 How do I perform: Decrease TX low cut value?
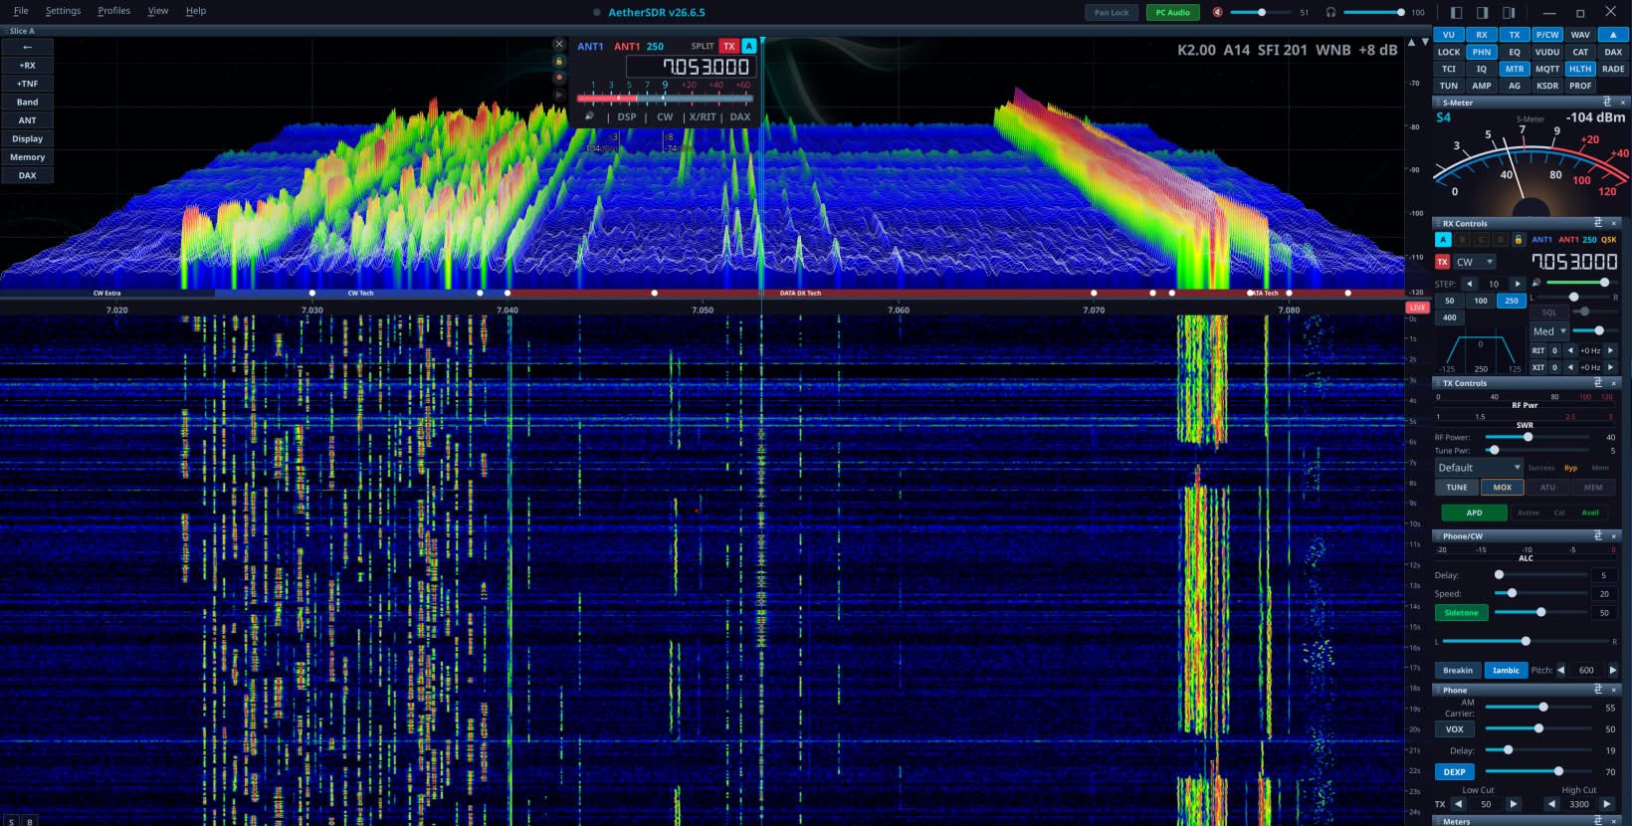coord(1459,804)
